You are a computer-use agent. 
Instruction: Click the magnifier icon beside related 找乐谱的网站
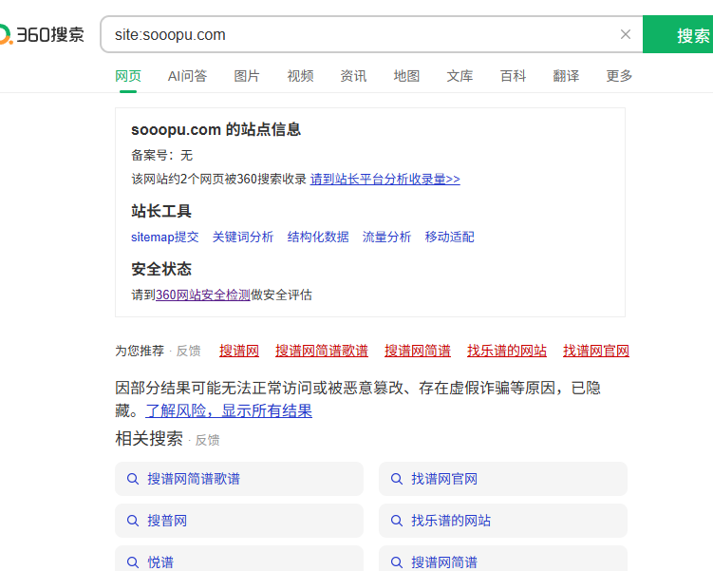(397, 521)
